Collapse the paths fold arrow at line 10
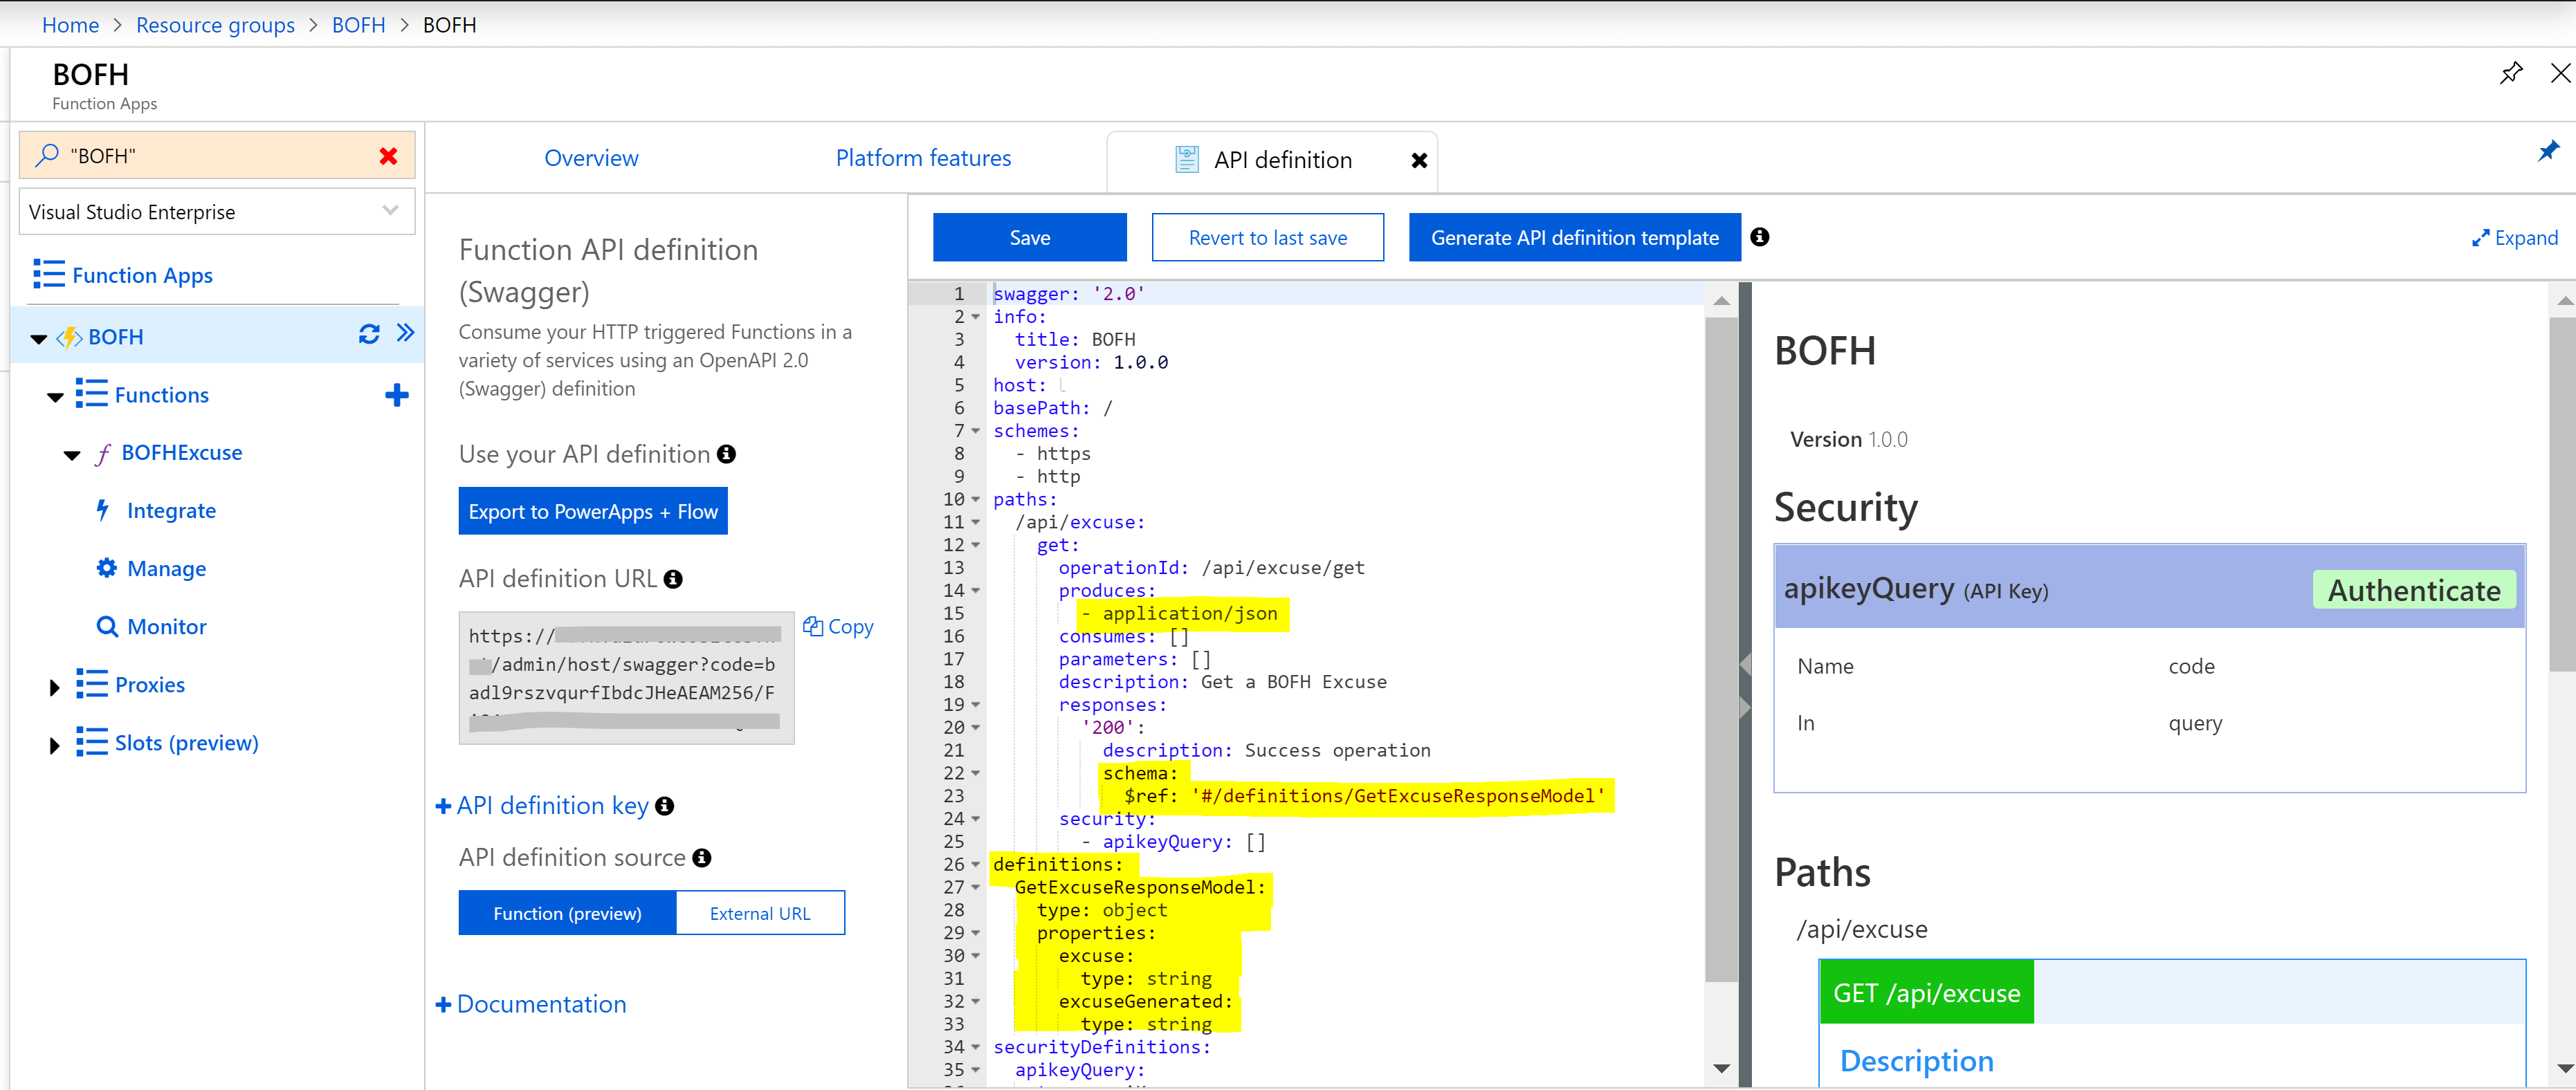 [x=975, y=500]
